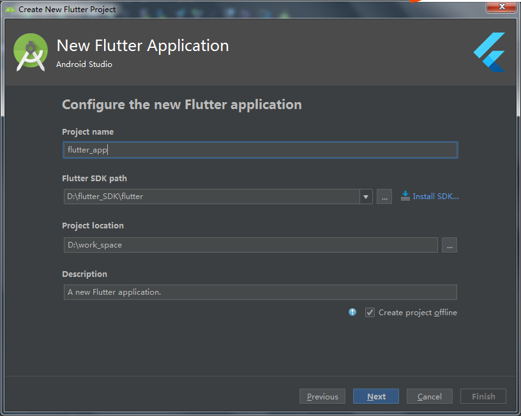Image resolution: width=521 pixels, height=416 pixels.
Task: Open the Install SDK... link
Action: click(435, 197)
